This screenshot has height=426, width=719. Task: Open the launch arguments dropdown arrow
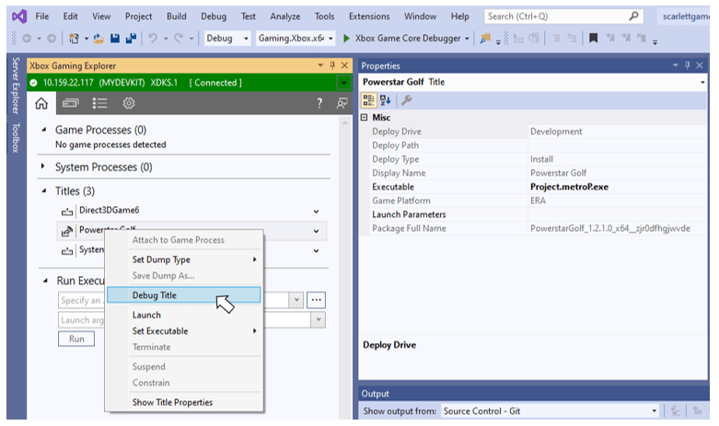click(318, 319)
